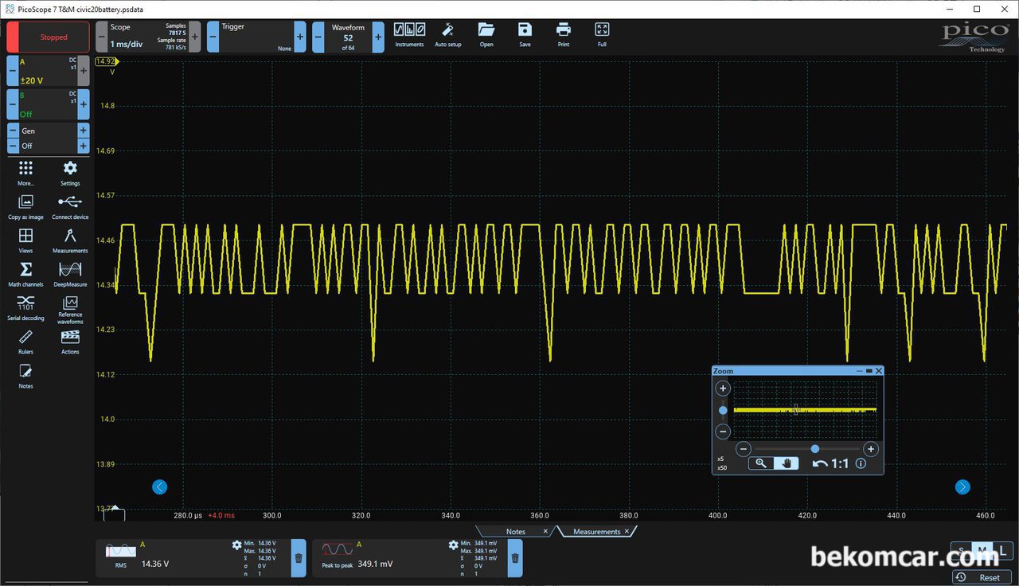Screen dimensions: 1019x586
Task: Click vertical zoom-out minus in Zoom panel
Action: pyautogui.click(x=723, y=432)
